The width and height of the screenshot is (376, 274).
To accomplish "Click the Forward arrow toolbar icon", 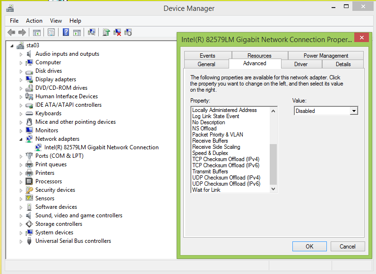I will 22,32.
